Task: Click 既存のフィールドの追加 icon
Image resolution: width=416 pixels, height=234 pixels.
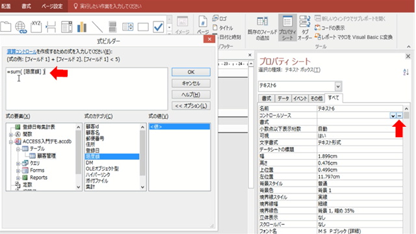Action: click(x=262, y=27)
